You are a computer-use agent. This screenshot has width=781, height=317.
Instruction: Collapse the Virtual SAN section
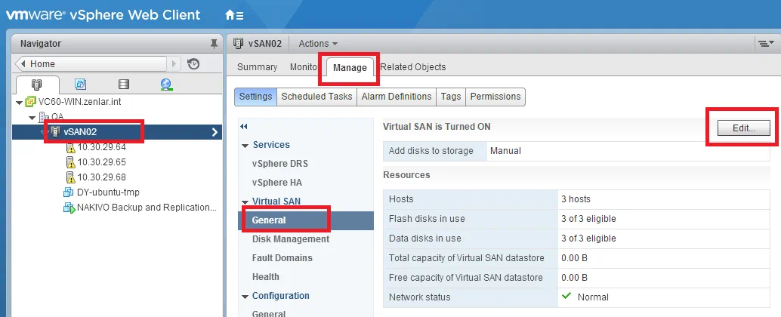[x=245, y=202]
